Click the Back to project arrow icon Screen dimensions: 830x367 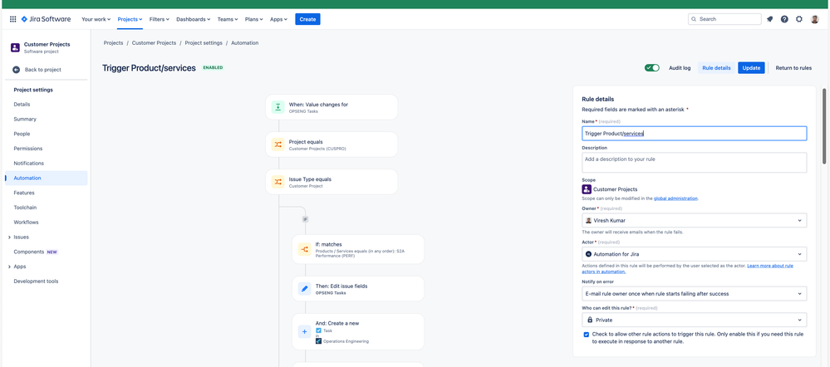pyautogui.click(x=17, y=69)
